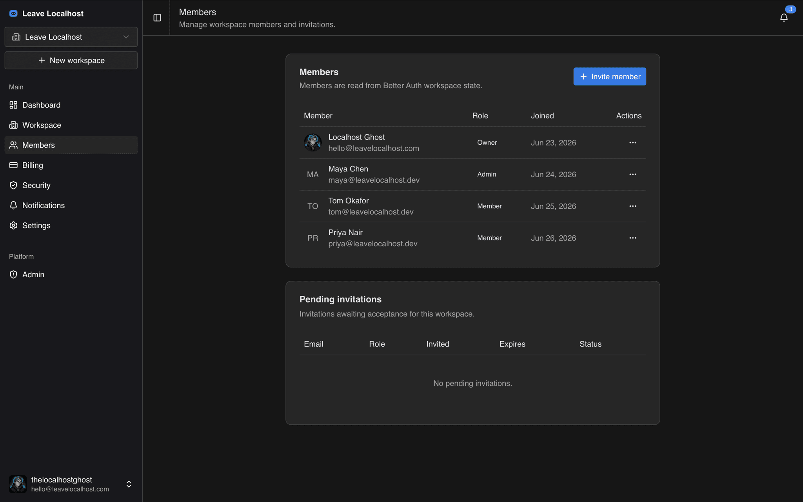Open the Security page
This screenshot has width=803, height=502.
[x=71, y=185]
